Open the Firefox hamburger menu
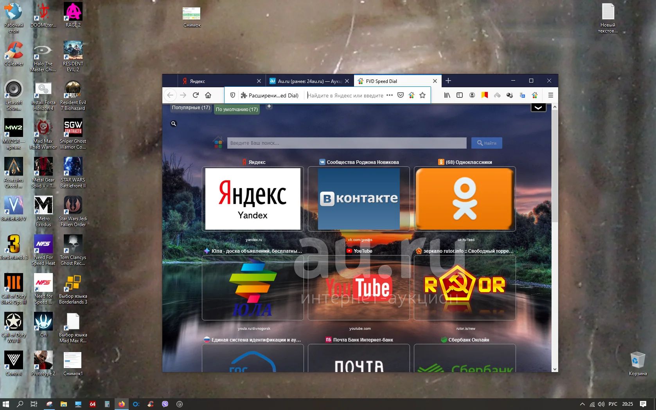 pyautogui.click(x=550, y=95)
